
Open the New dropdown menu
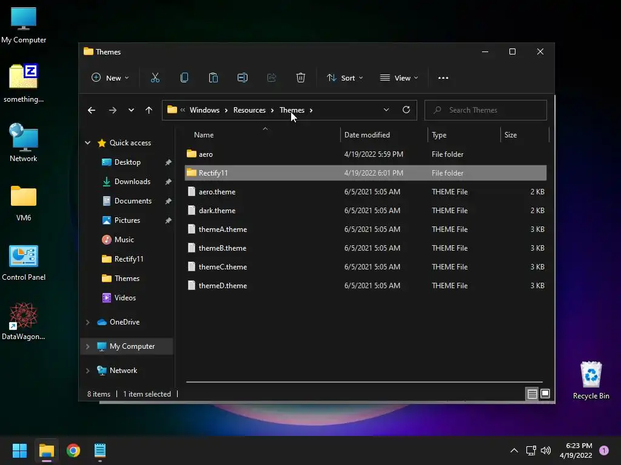(110, 78)
